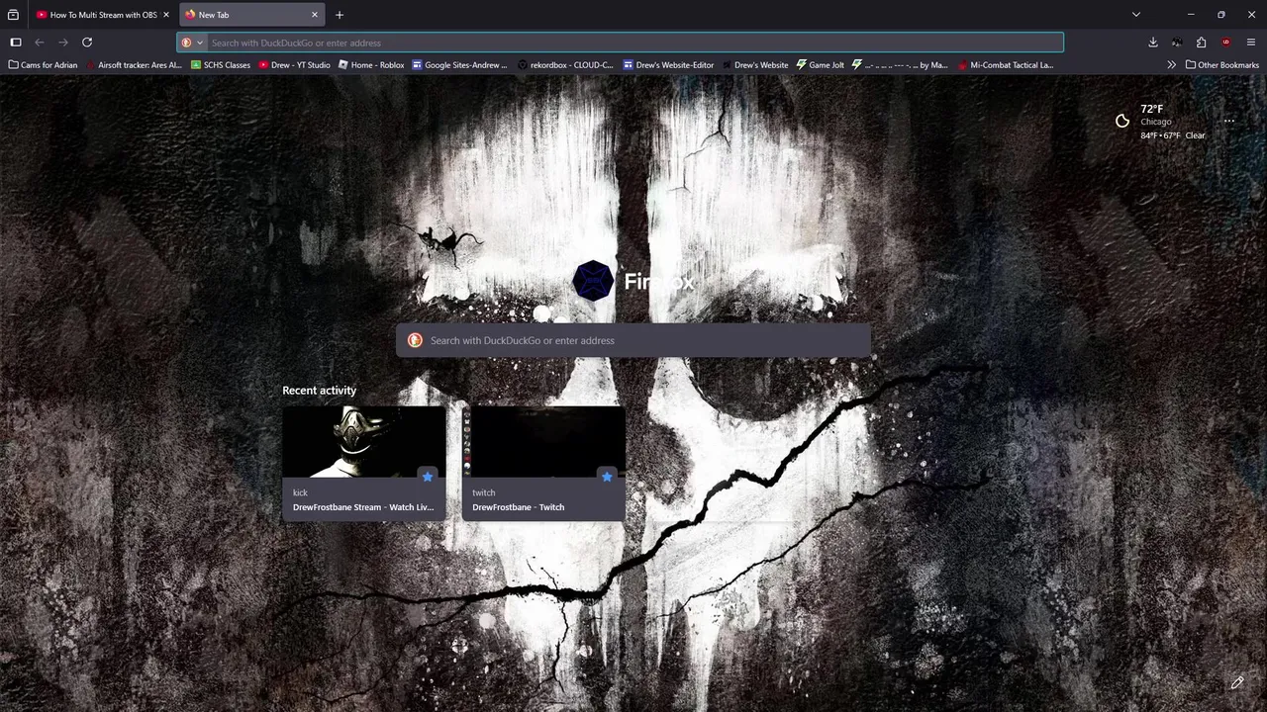The height and width of the screenshot is (712, 1267).
Task: Restore down the Firefox window
Action: [1221, 15]
